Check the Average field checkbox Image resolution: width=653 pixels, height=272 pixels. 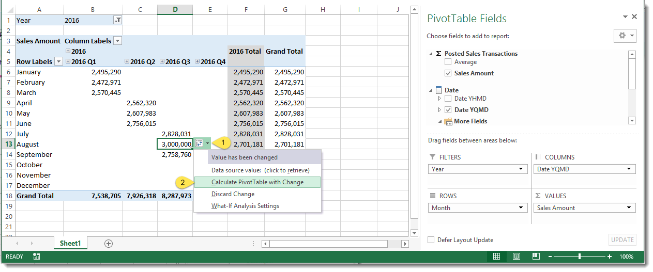[448, 62]
